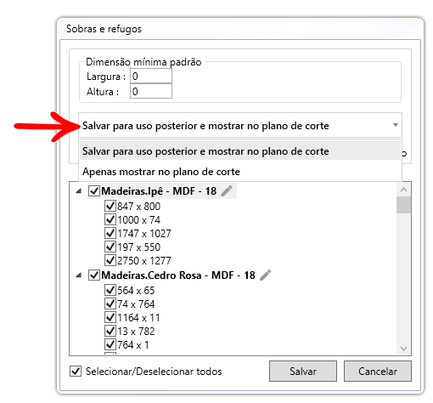Image resolution: width=433 pixels, height=403 pixels.
Task: Click the Altura input field
Action: [x=151, y=91]
